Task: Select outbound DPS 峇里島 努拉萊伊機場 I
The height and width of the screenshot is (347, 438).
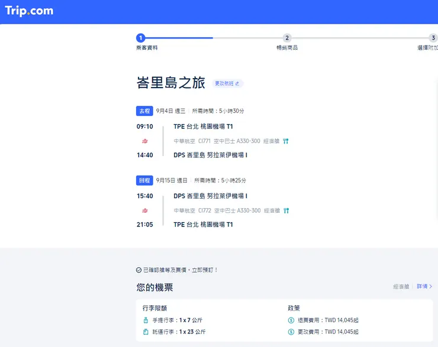Action: pos(210,155)
